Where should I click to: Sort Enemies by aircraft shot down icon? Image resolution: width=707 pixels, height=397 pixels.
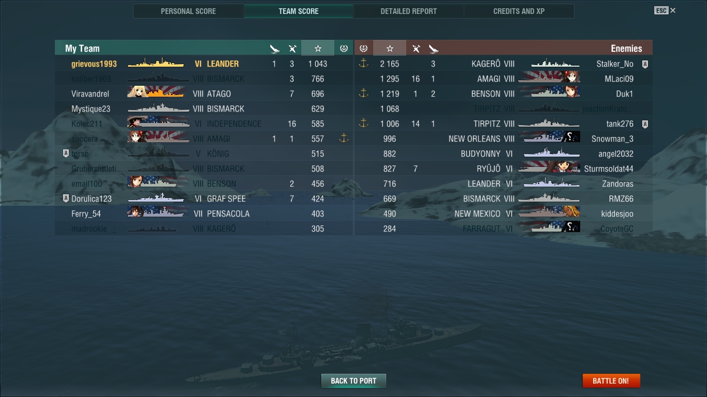[x=416, y=49]
